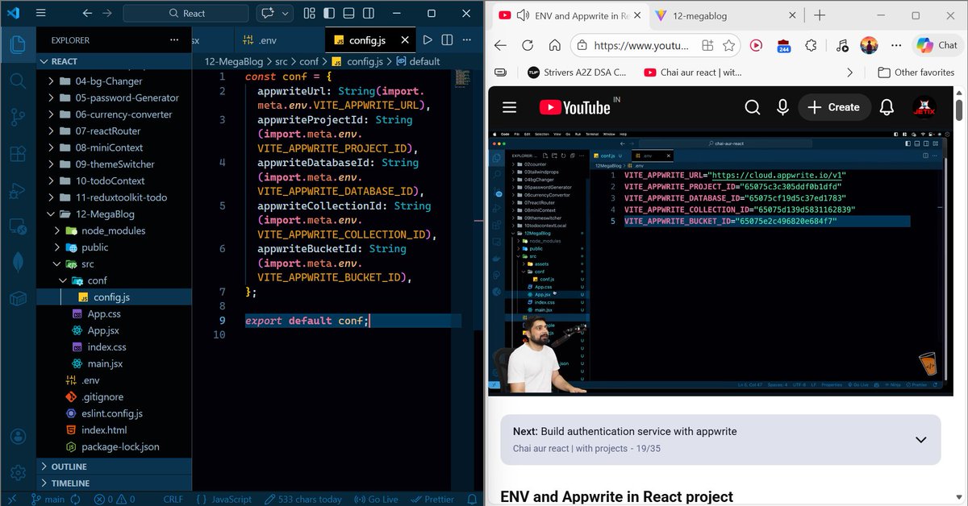
Task: Open the Search view in VS Code activity bar
Action: click(x=17, y=81)
